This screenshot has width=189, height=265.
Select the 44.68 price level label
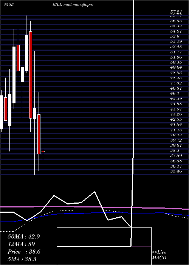click(x=176, y=104)
